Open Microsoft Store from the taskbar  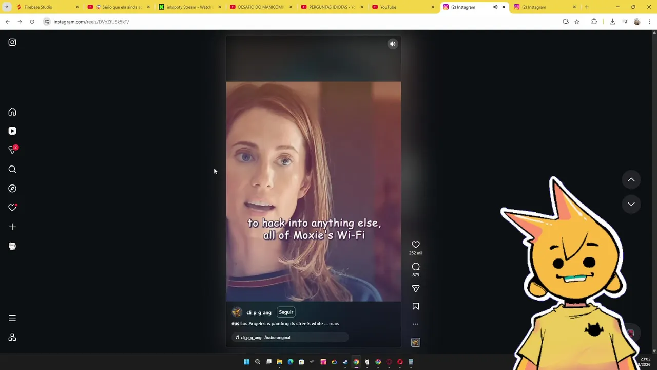pyautogui.click(x=301, y=362)
